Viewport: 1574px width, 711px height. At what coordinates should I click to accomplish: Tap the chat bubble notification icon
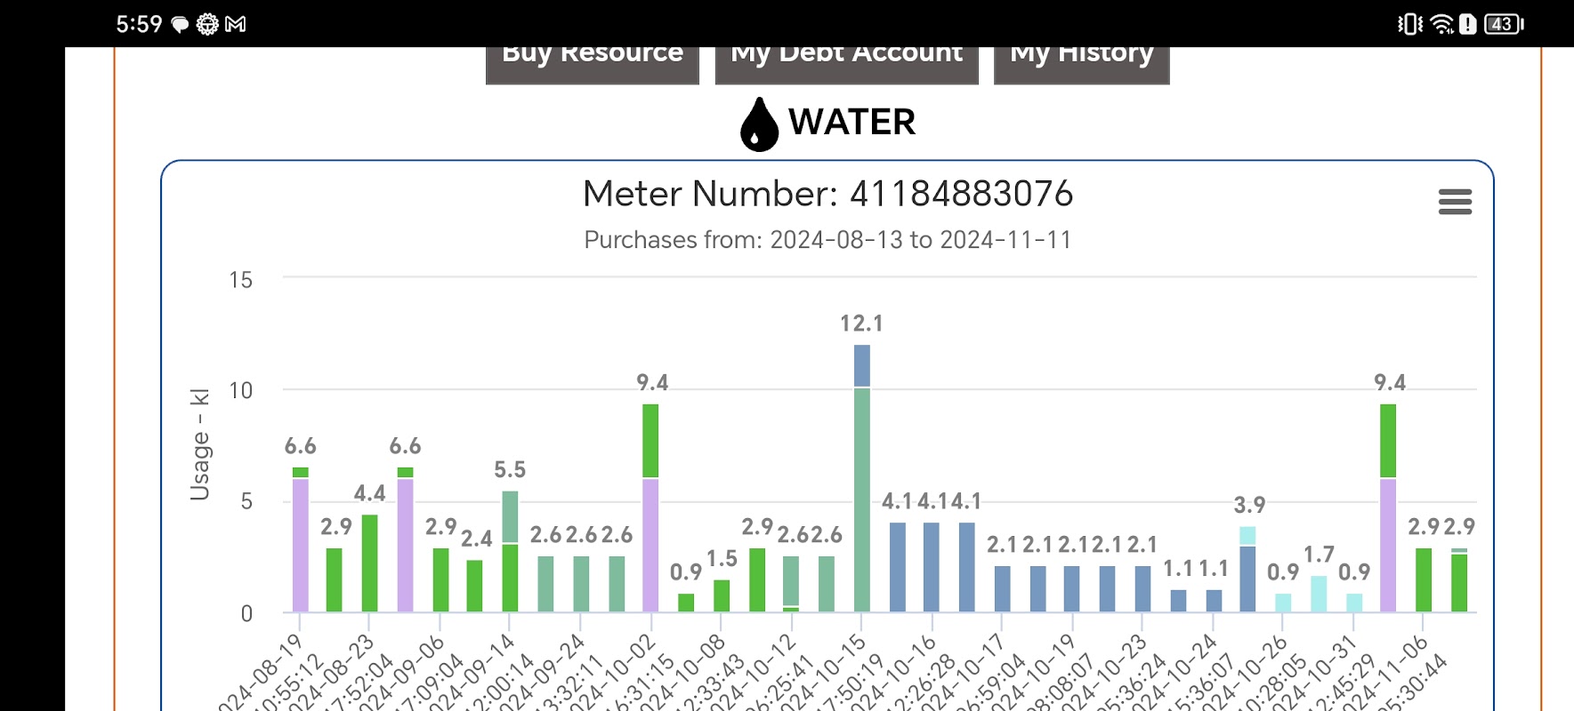point(180,24)
